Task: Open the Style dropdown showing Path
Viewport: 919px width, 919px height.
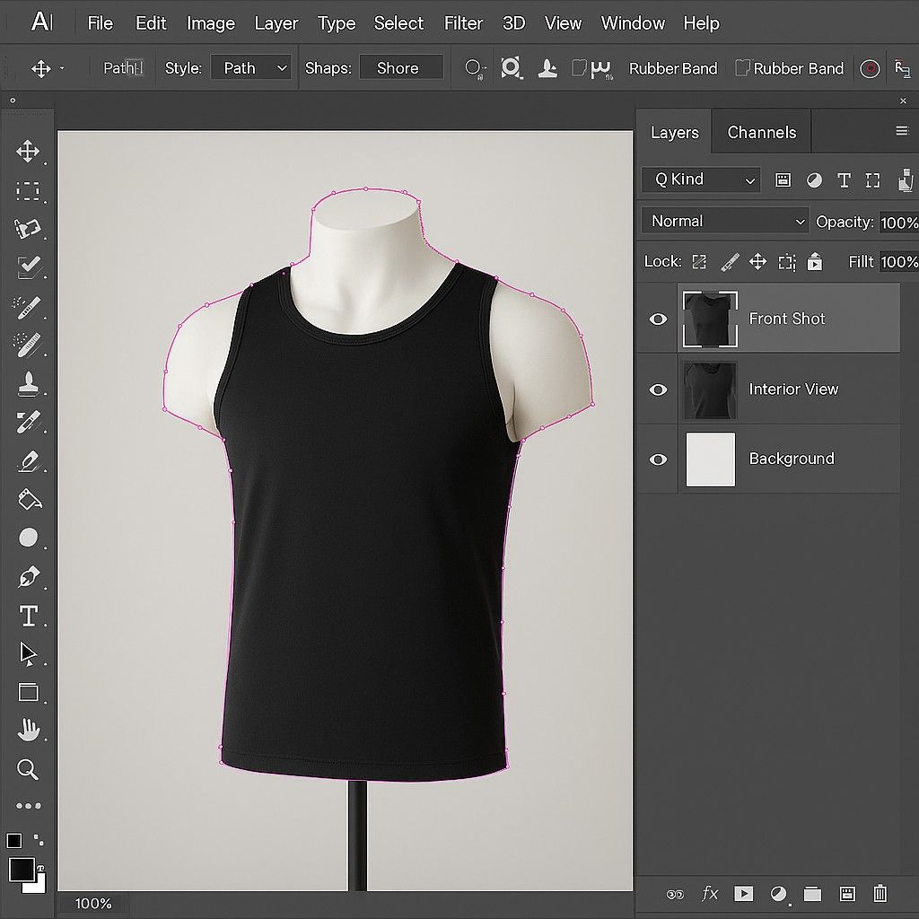Action: [251, 68]
